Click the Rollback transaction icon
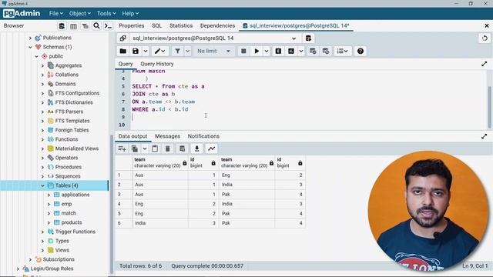This screenshot has height=277, width=493. 326,51
